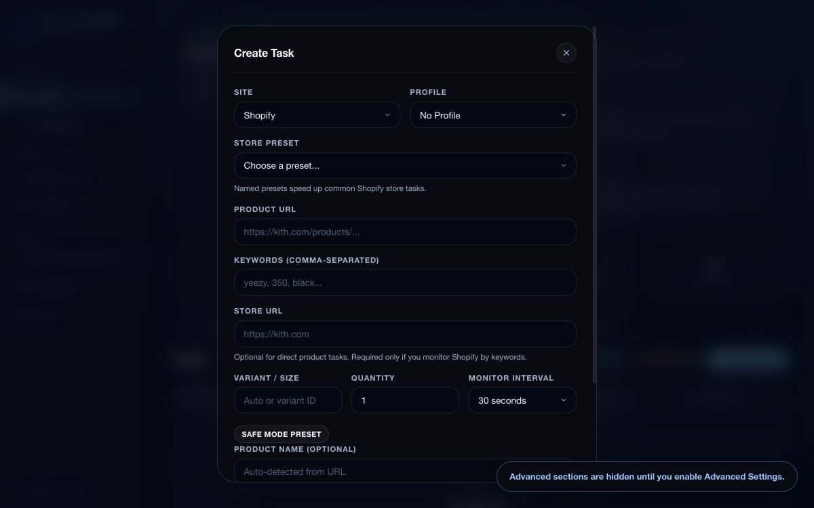This screenshot has height=508, width=814.
Task: Click the chevron on Monitor Interval
Action: (563, 400)
